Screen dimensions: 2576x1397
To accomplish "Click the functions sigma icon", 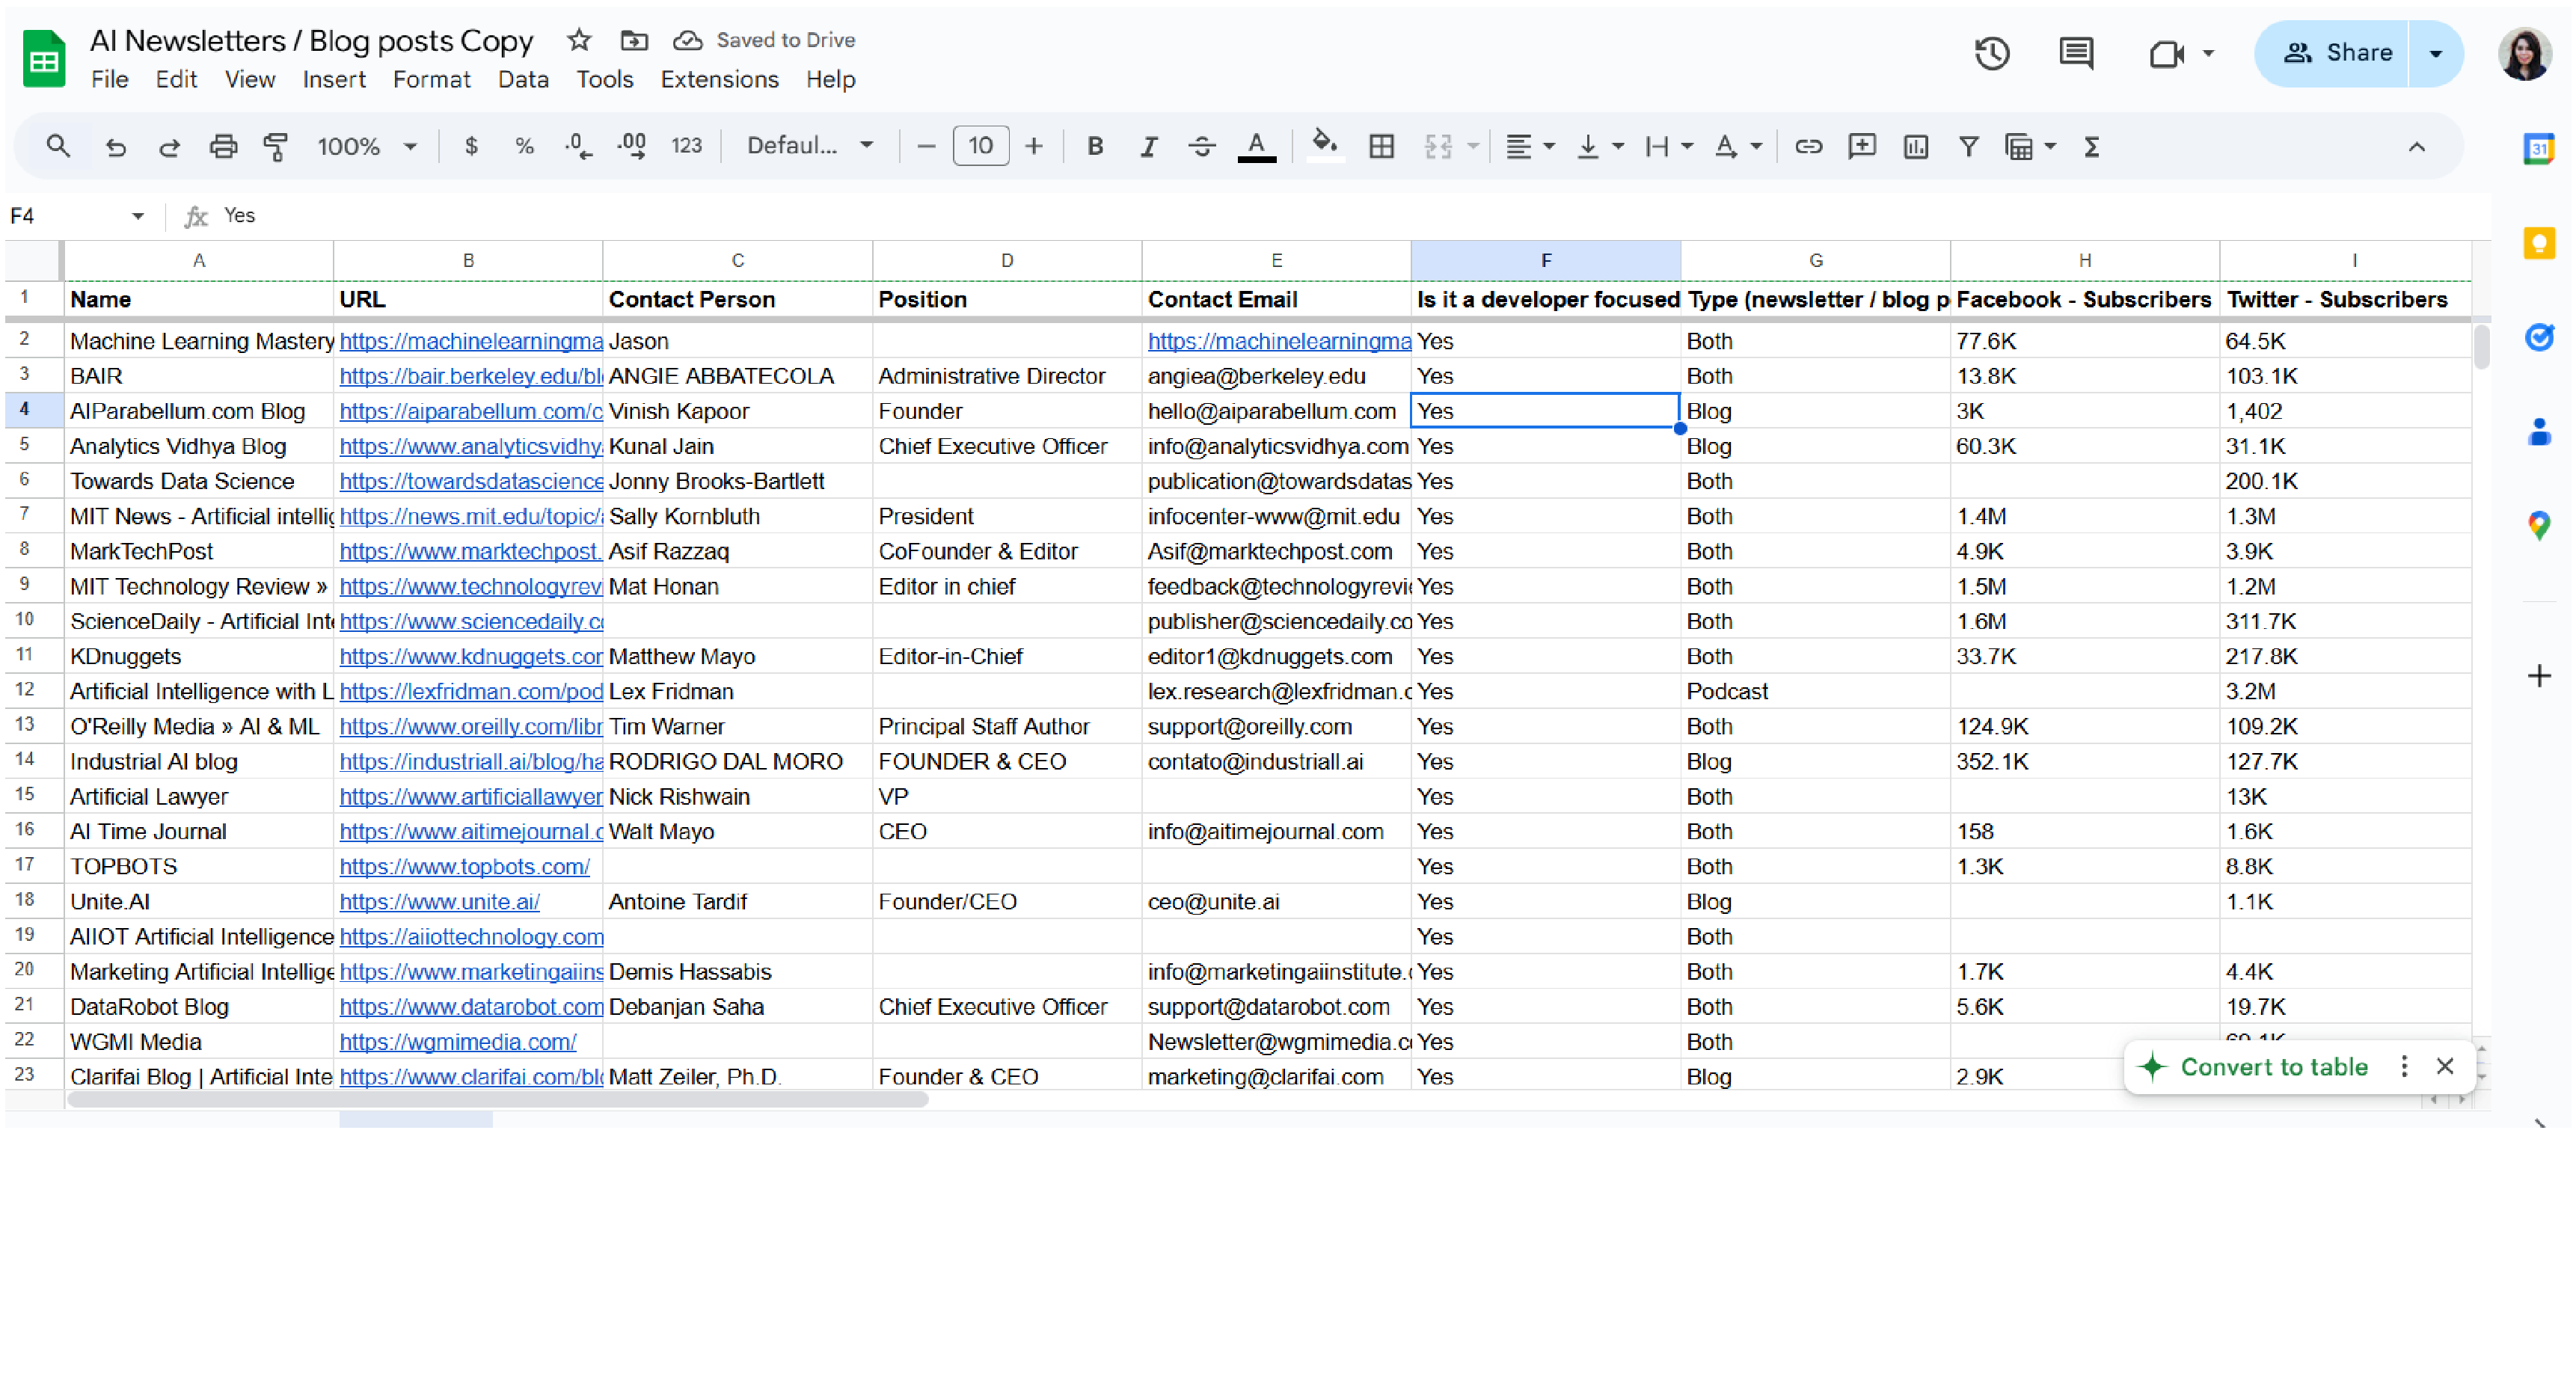I will click(2091, 147).
